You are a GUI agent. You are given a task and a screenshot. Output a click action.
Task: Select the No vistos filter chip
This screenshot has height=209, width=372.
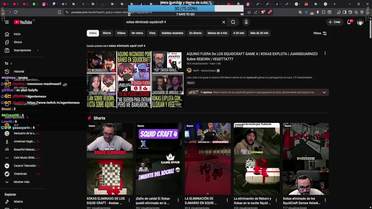tap(137, 33)
